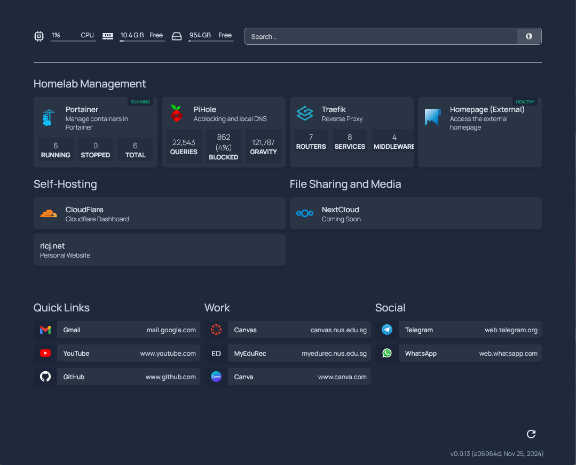The height and width of the screenshot is (465, 576).
Task: Click the search submit button in the search bar
Action: (x=529, y=36)
